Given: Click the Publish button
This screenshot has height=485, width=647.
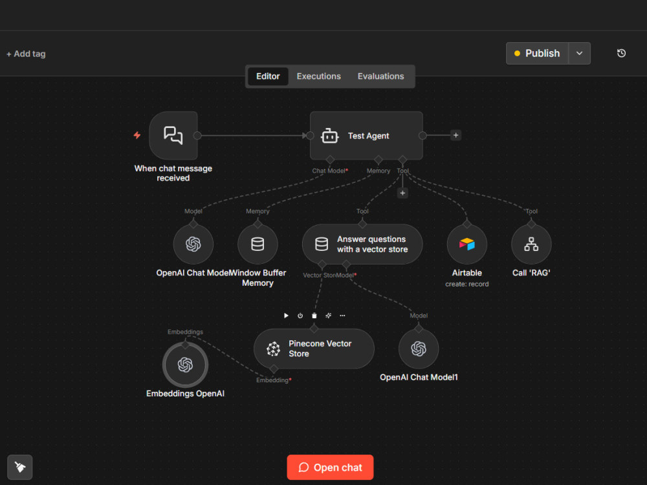Looking at the screenshot, I should coord(537,53).
